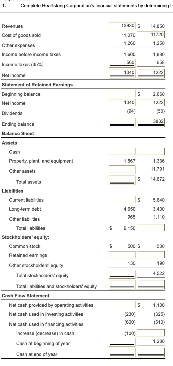
Task: Click the Dividends value (94)
Action: tap(131, 111)
